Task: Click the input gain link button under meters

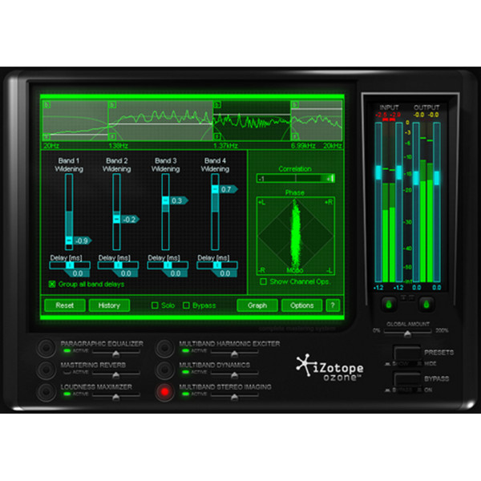Action: pyautogui.click(x=388, y=304)
